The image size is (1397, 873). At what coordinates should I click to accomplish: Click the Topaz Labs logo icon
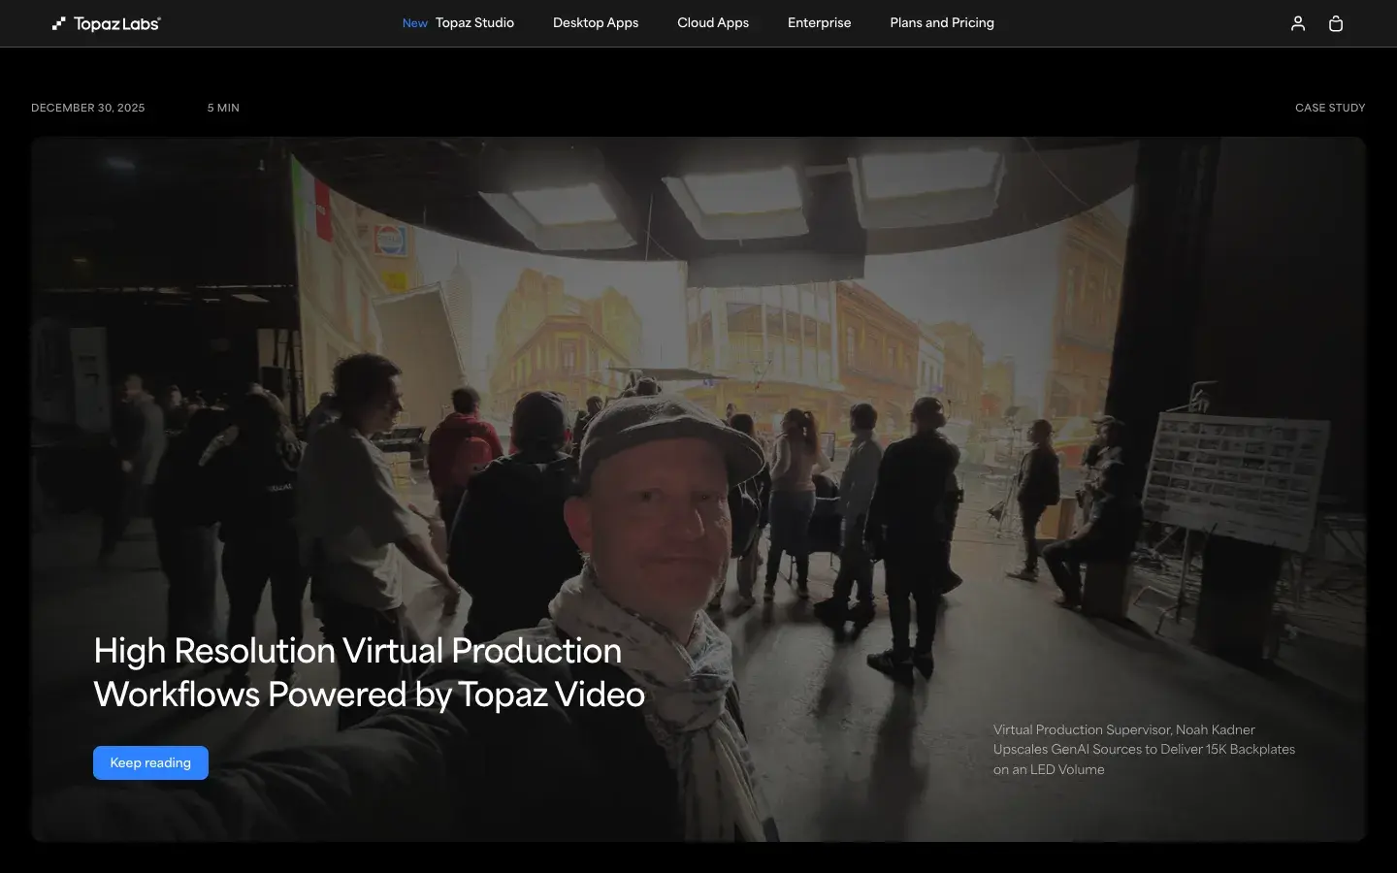[x=59, y=23]
